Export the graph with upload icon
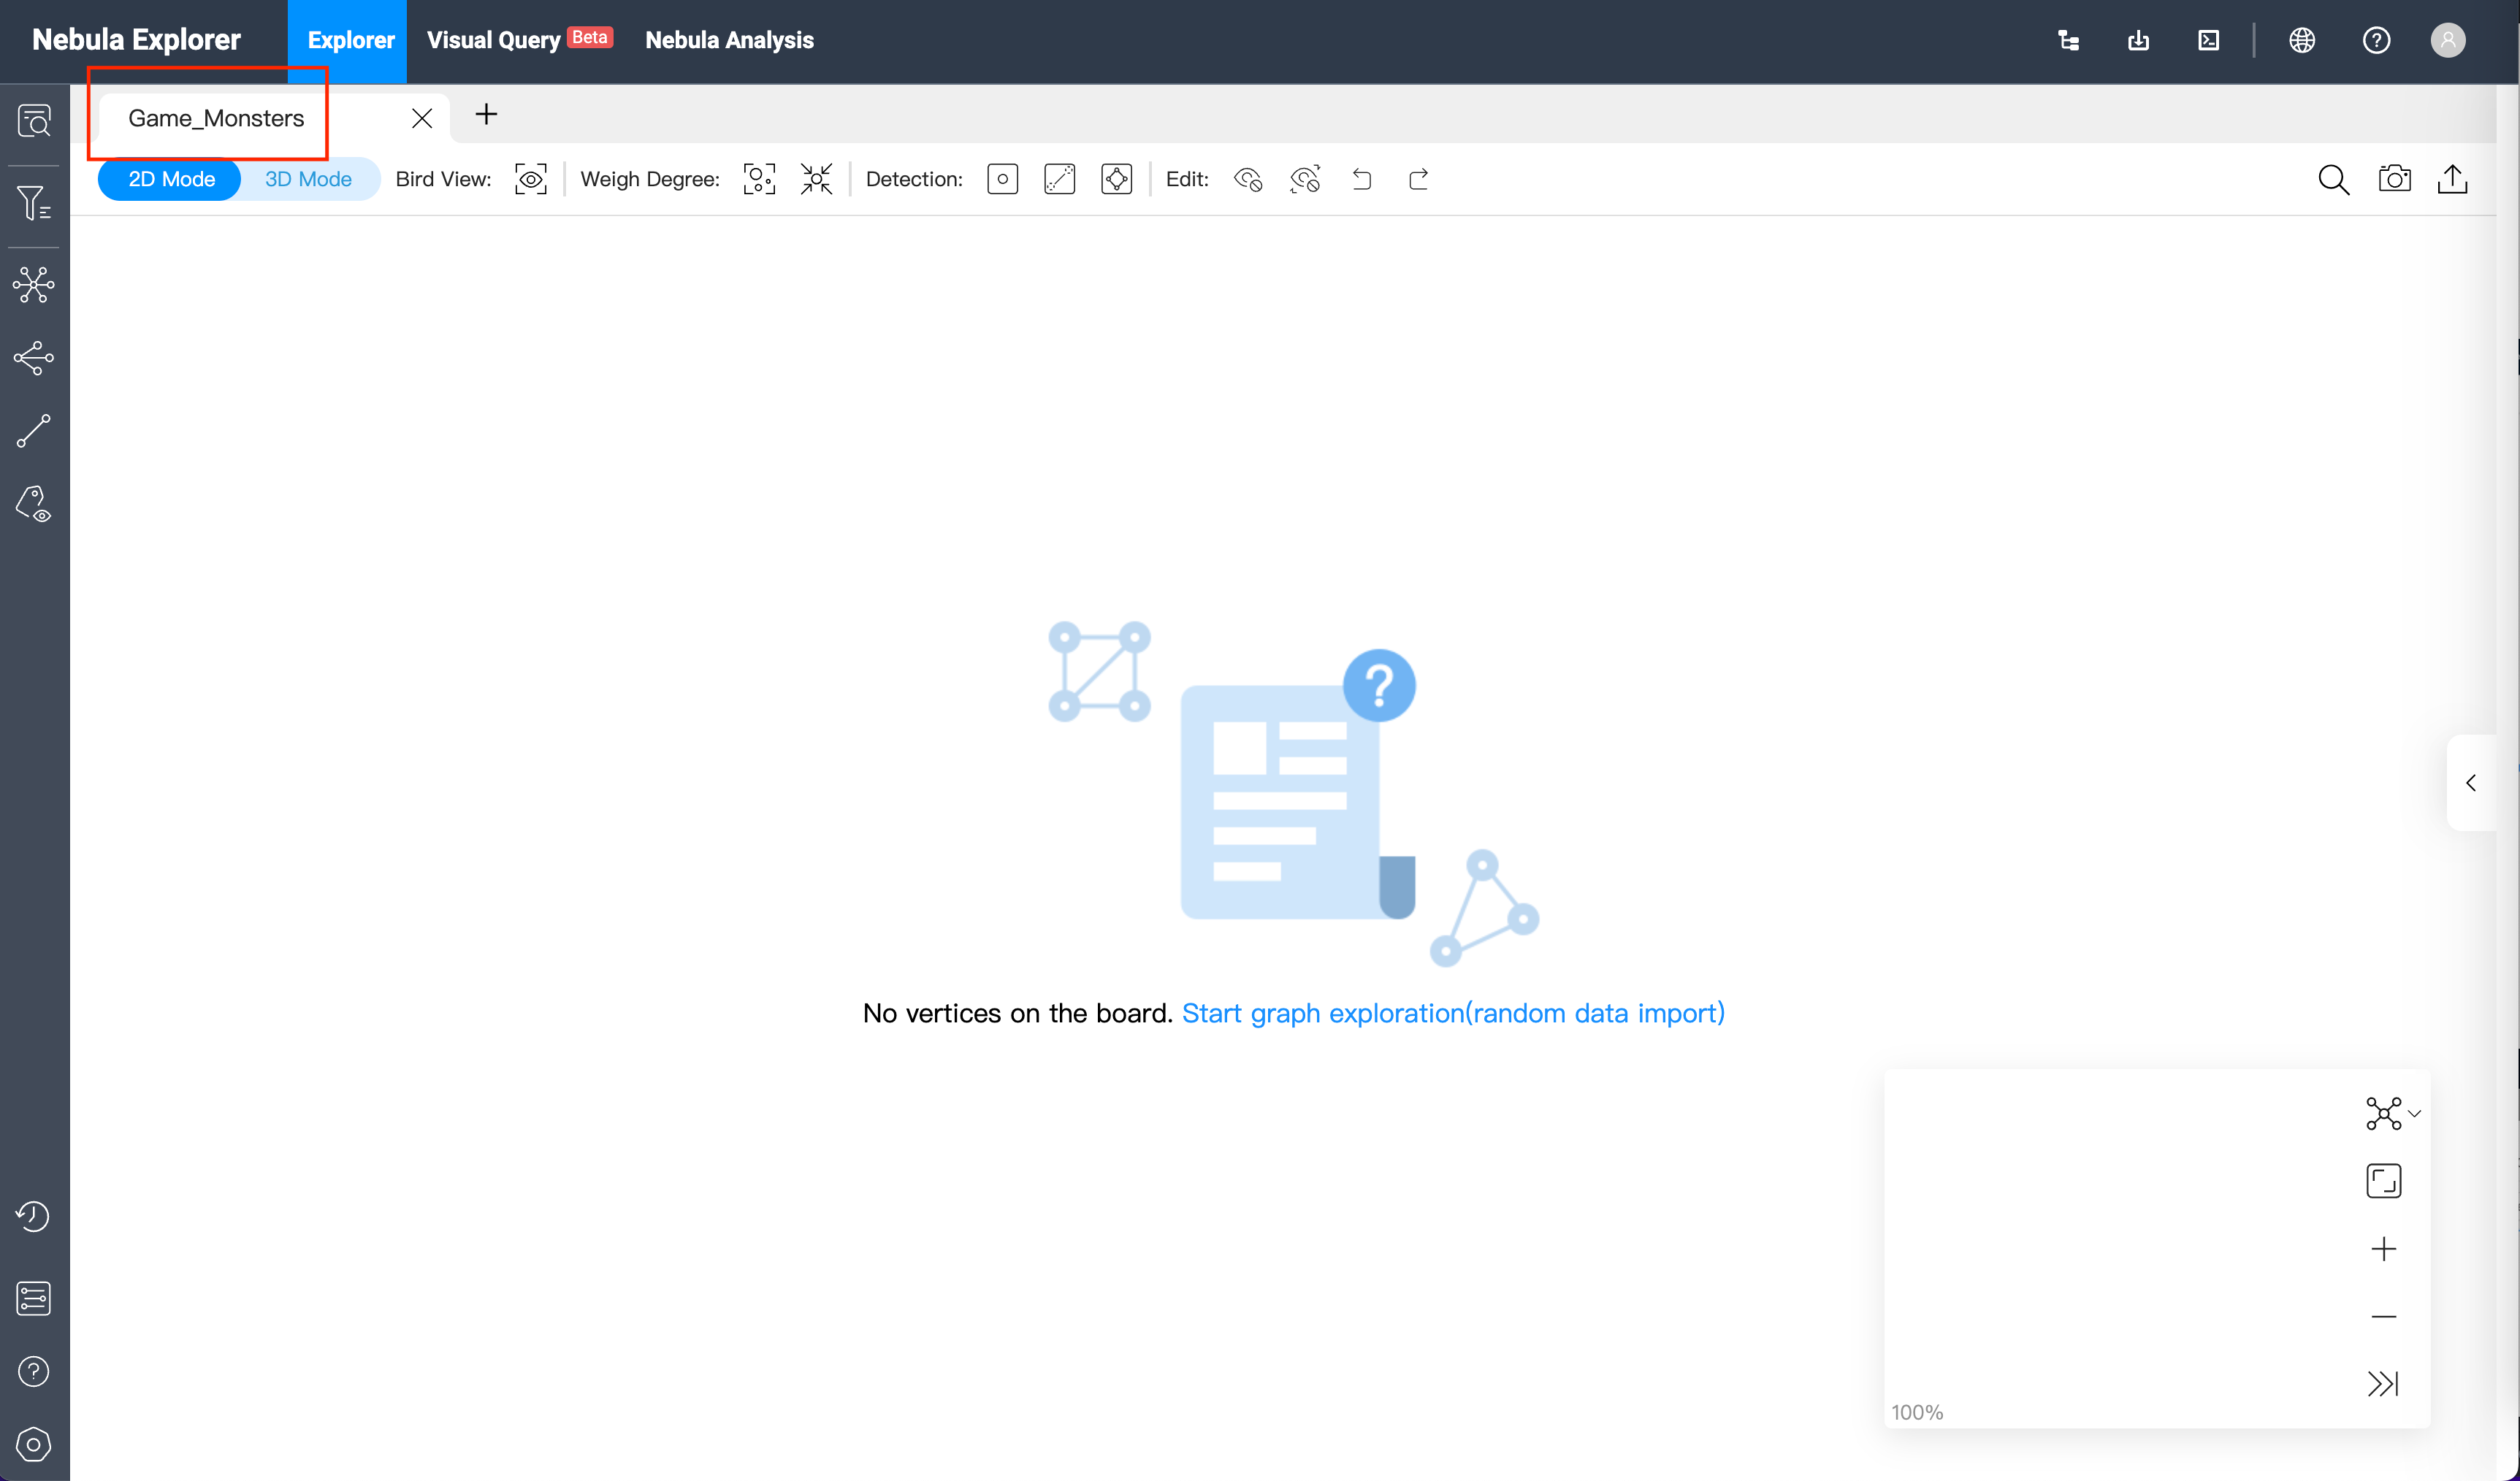This screenshot has height=1481, width=2520. 2453,180
